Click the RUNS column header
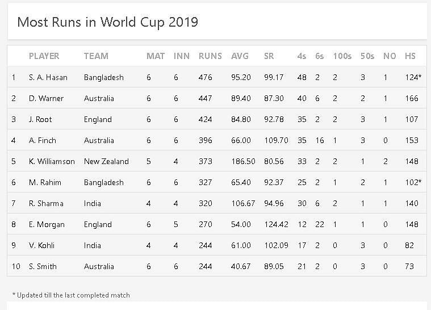 click(x=210, y=56)
